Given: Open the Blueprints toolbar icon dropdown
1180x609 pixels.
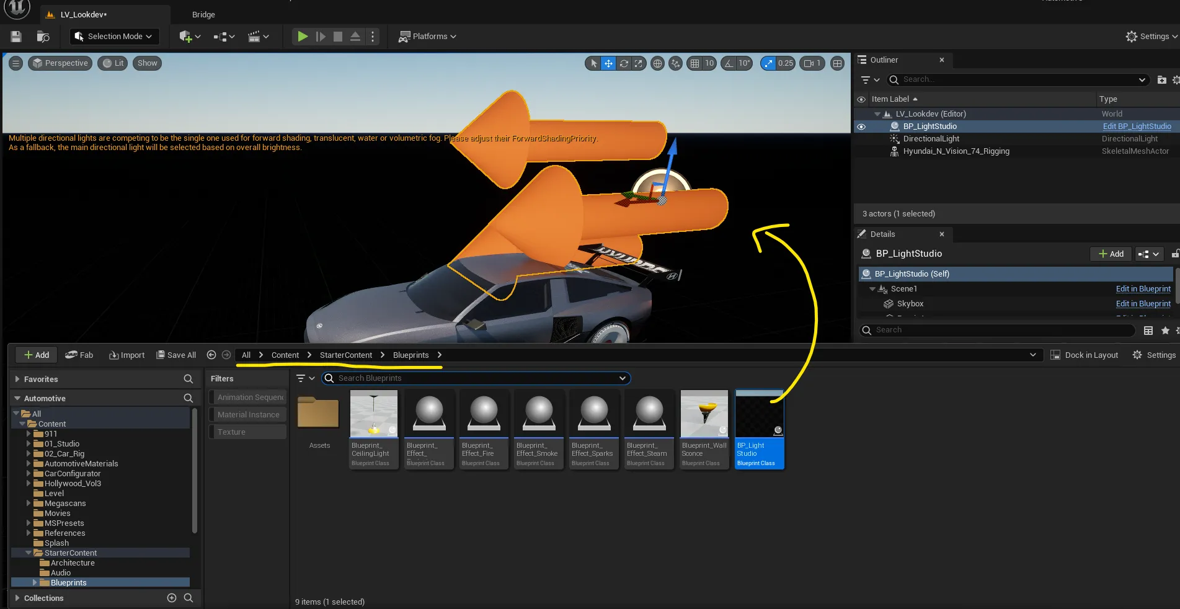Looking at the screenshot, I should point(224,37).
